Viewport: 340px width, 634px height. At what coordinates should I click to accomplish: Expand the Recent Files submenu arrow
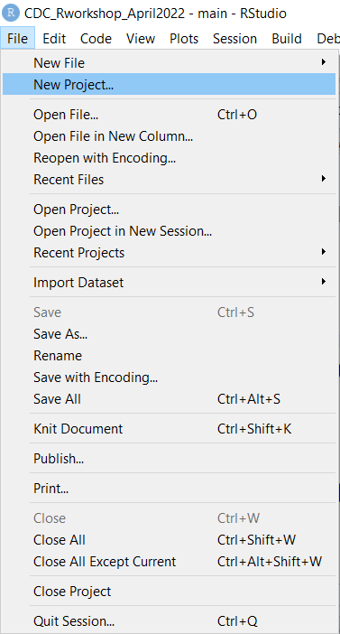click(x=323, y=179)
